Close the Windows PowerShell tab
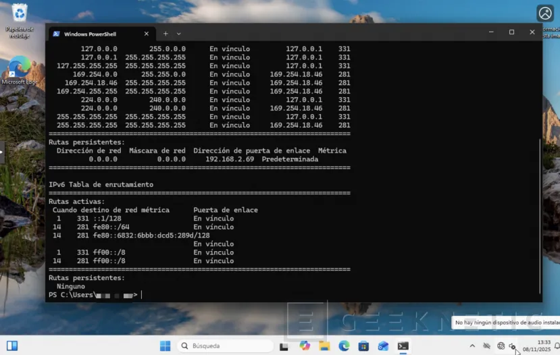 point(147,33)
